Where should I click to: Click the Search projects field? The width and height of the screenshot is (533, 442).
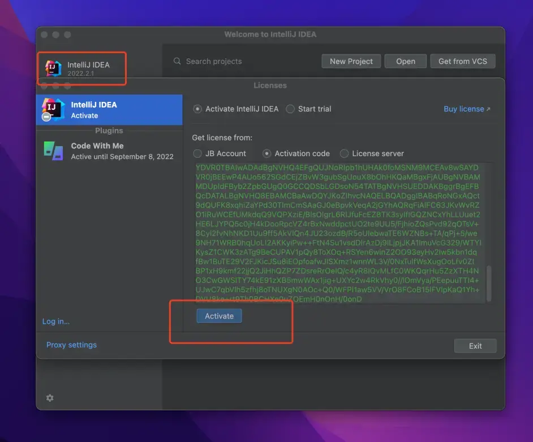point(214,61)
